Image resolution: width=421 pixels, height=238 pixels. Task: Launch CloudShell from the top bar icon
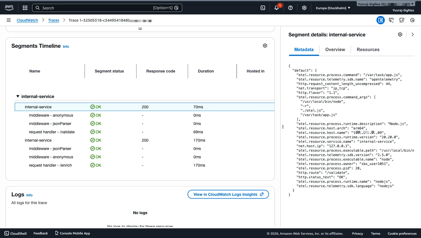pyautogui.click(x=263, y=8)
